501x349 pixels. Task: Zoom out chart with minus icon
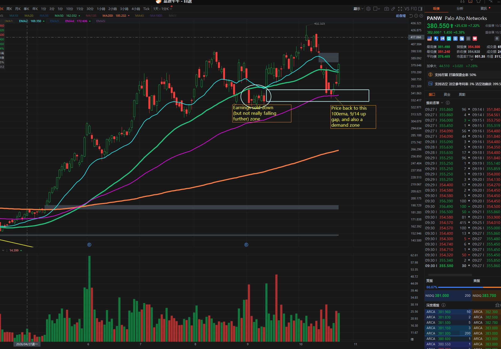(416, 16)
